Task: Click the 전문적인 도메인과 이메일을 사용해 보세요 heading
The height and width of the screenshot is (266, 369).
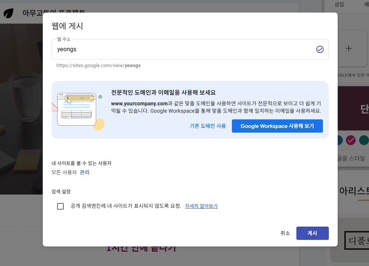Action: coord(163,92)
